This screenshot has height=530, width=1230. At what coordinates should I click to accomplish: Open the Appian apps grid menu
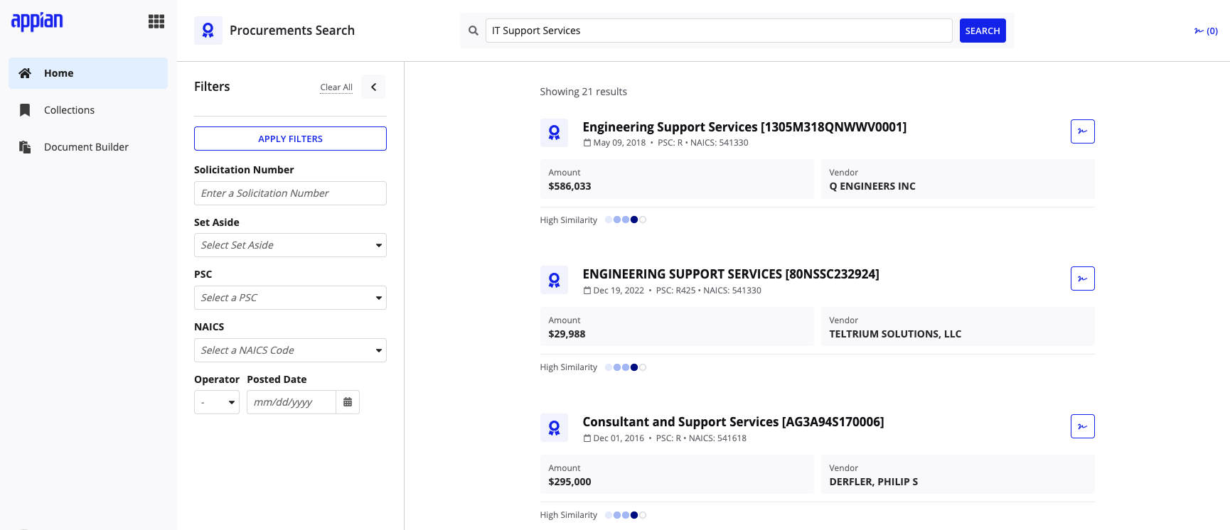(x=156, y=21)
